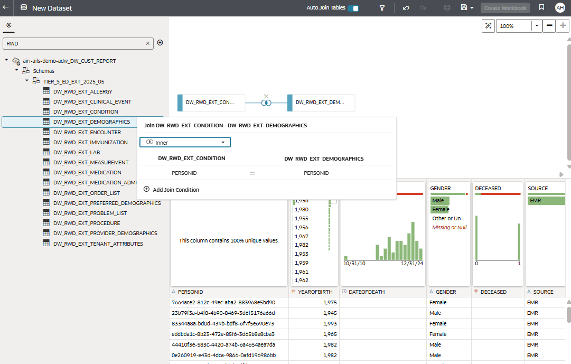Toggle the Auto Join Tables switch
Viewport: 571px width, 364px height.
(x=353, y=8)
